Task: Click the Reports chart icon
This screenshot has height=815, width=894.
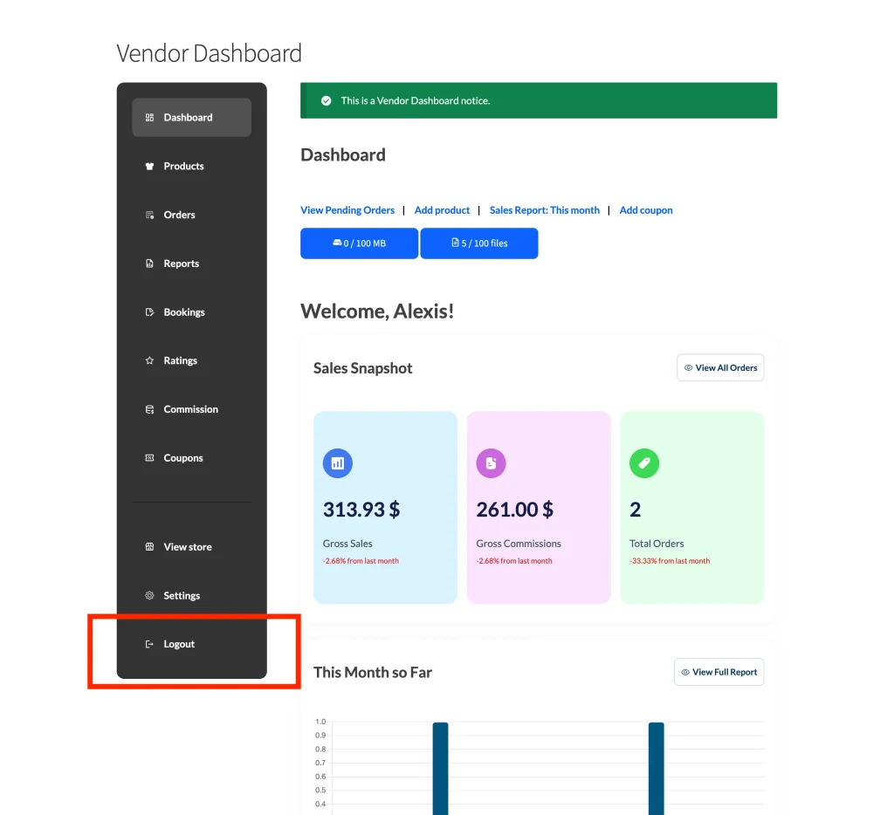Action: [x=149, y=264]
